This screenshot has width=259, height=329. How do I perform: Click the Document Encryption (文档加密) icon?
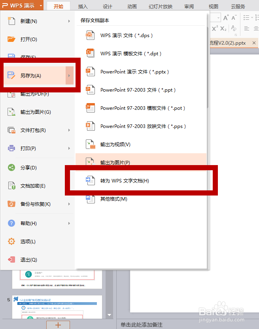pyautogui.click(x=11, y=186)
